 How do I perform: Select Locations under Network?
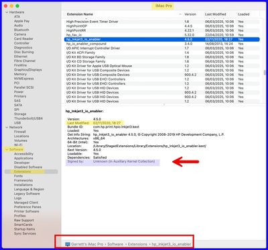point(21,136)
